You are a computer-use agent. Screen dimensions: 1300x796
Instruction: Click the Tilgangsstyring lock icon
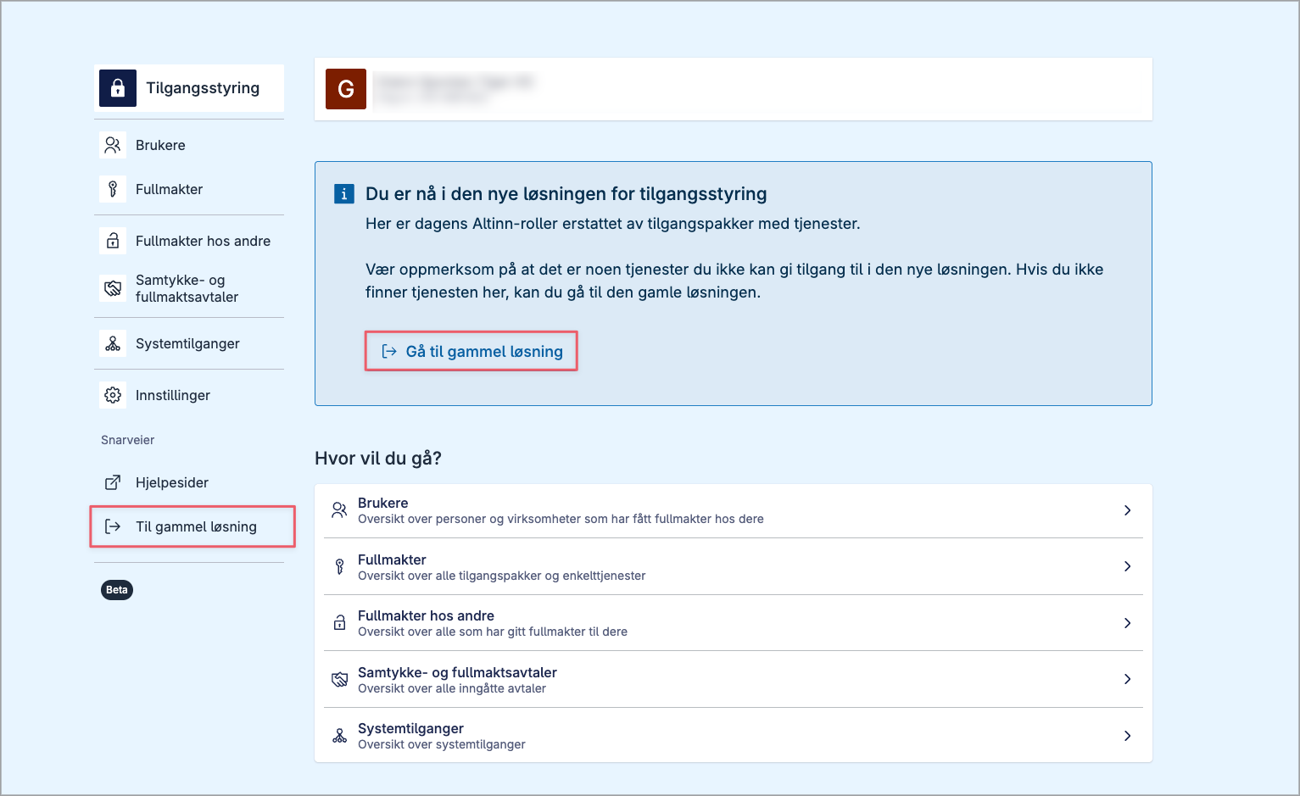tap(118, 88)
